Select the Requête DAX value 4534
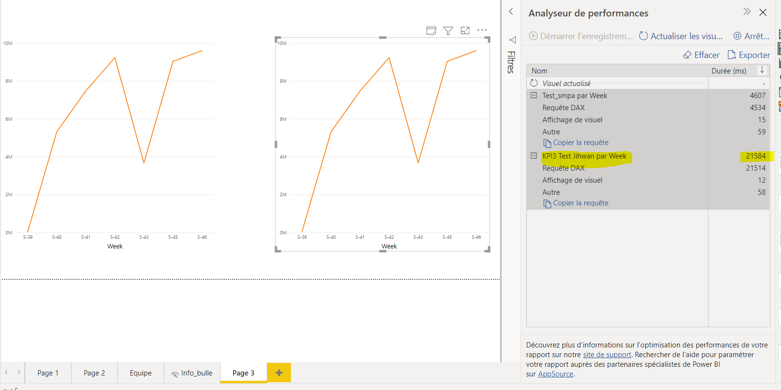Viewport: 781px width, 390px height. point(757,108)
